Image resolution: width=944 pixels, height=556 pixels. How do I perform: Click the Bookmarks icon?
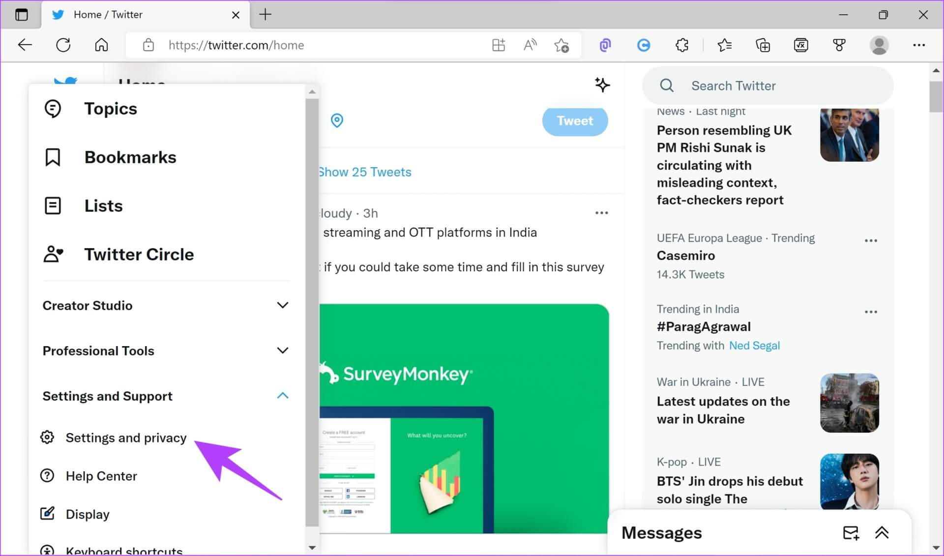click(x=53, y=157)
